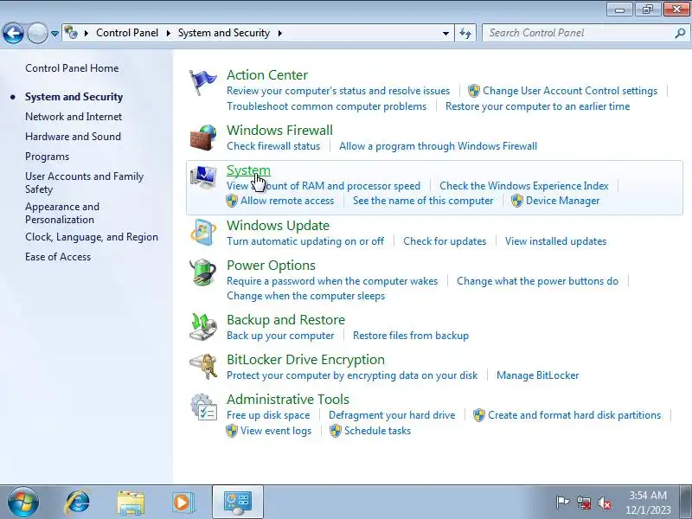Open Administrative Tools heading link
The height and width of the screenshot is (519, 692).
tap(288, 400)
